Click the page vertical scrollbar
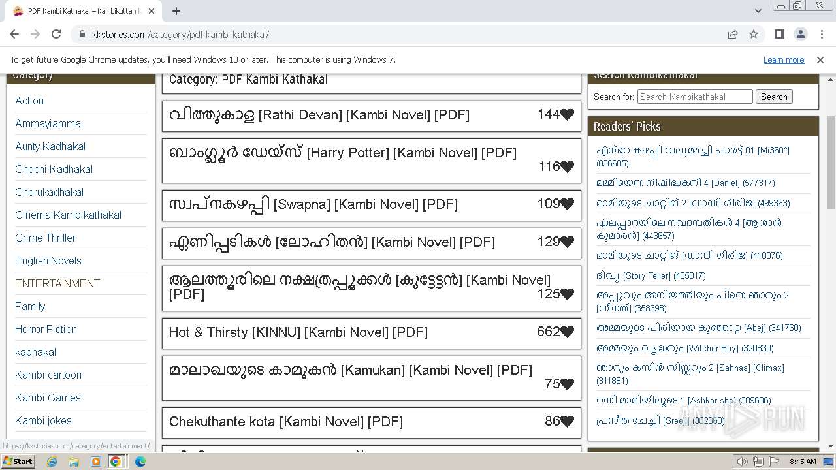836x470 pixels. pos(831,163)
